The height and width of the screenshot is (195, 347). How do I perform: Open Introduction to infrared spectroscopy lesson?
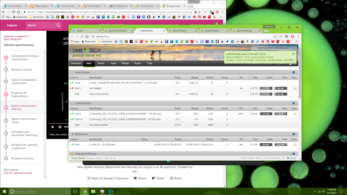click(25, 57)
